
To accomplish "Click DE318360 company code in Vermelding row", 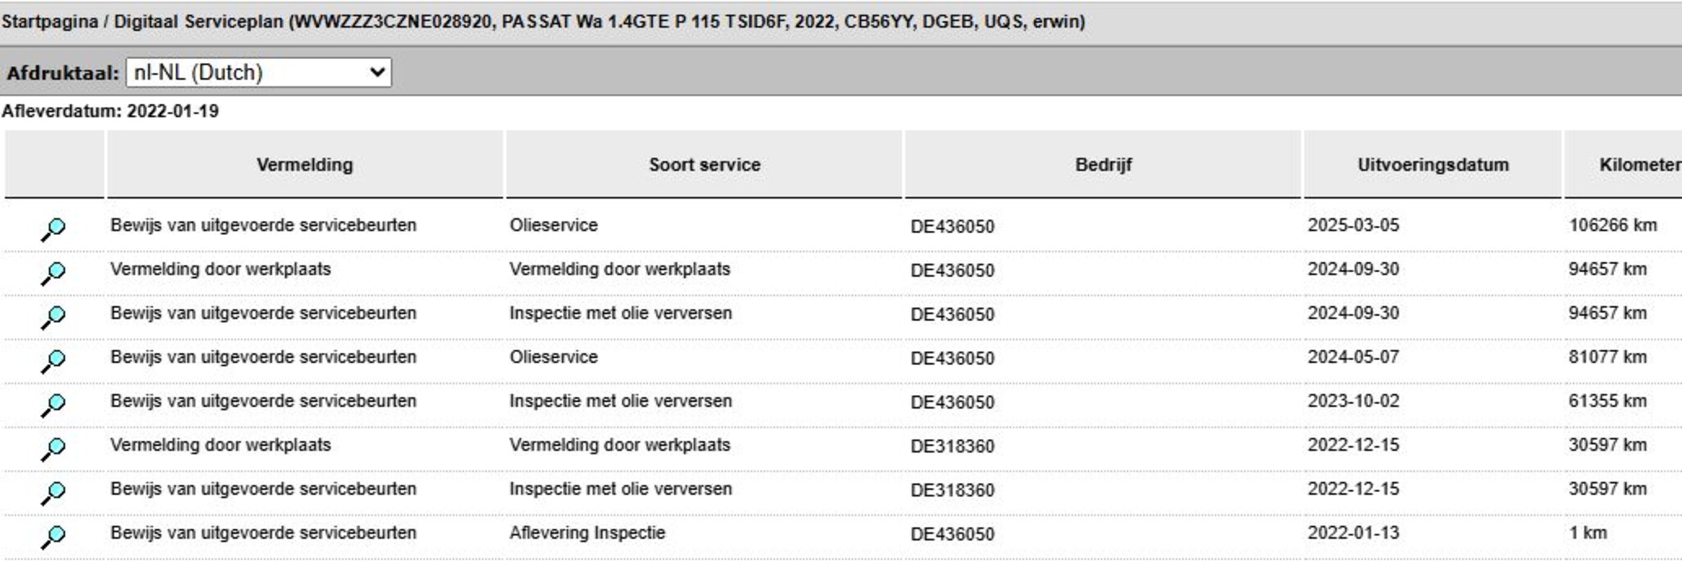I will [952, 446].
